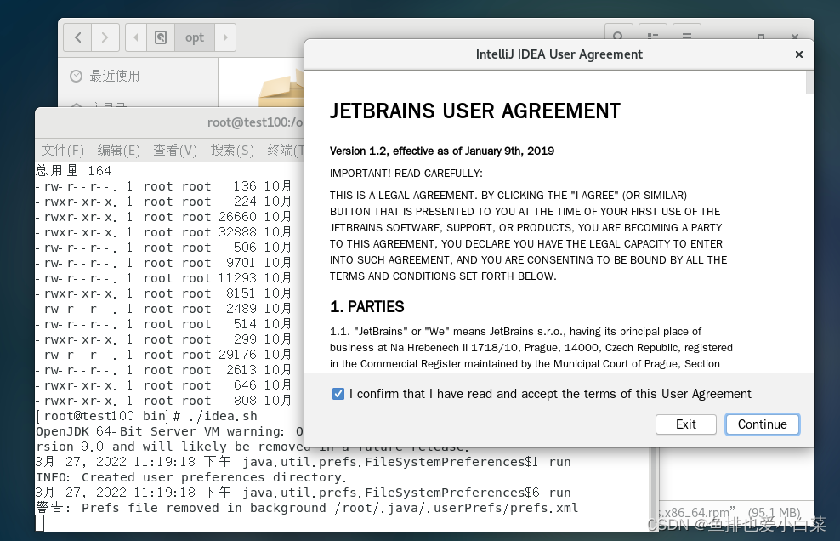Image resolution: width=840 pixels, height=541 pixels.
Task: Click the left path arrow in file manager
Action: 136,37
